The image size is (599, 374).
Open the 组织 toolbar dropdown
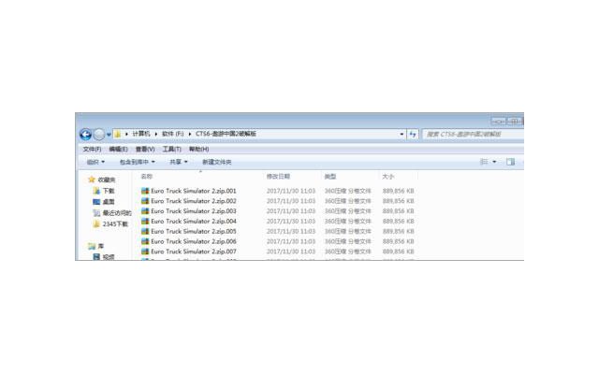95,162
